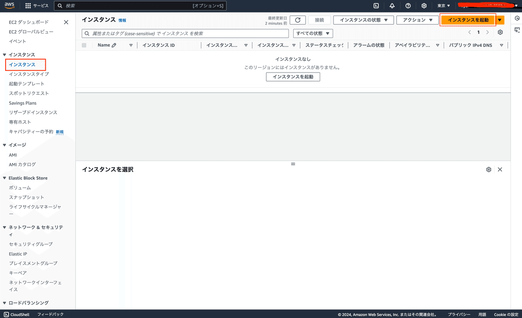522x318 pixels.
Task: Collapse the イメージ sidebar section
Action: [4, 145]
